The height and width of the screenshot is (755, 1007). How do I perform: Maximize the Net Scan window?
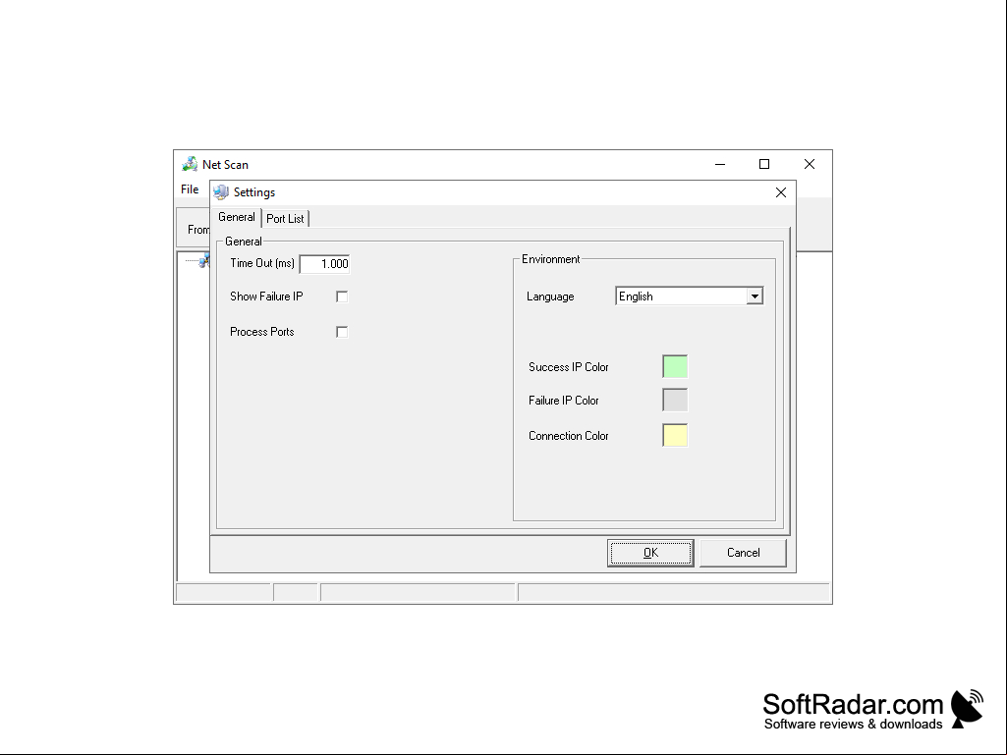pyautogui.click(x=764, y=164)
